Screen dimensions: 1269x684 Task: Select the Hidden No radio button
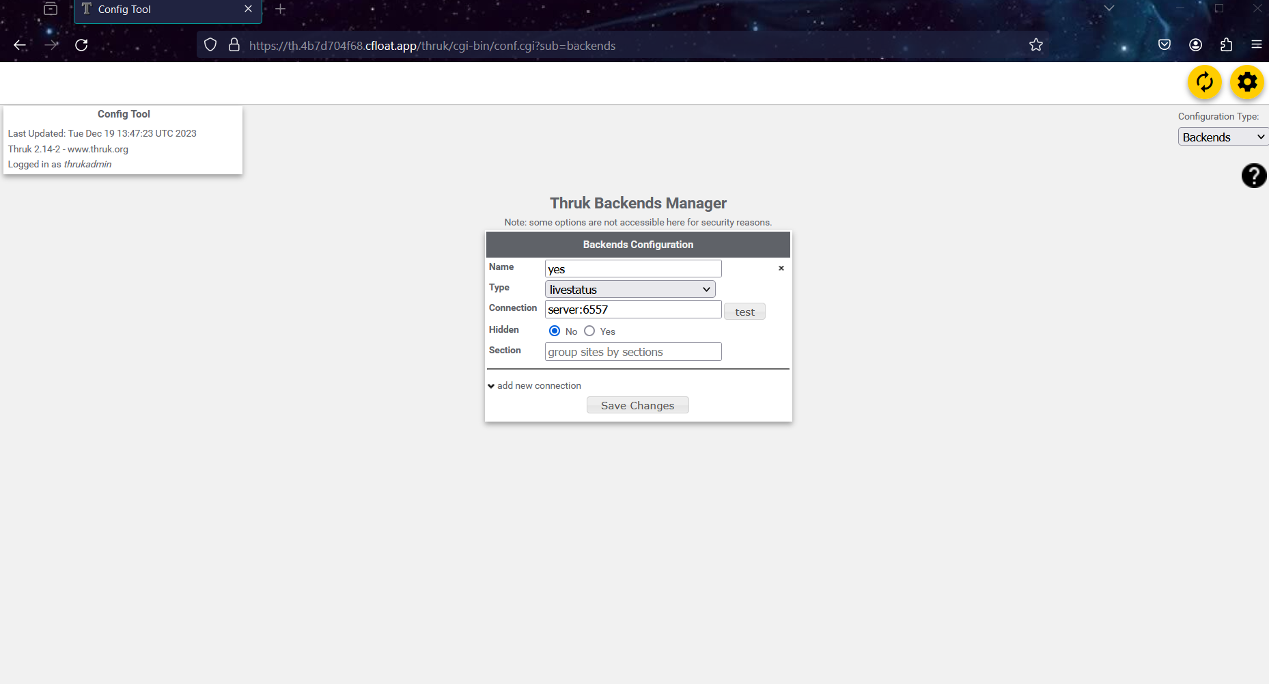click(x=555, y=331)
